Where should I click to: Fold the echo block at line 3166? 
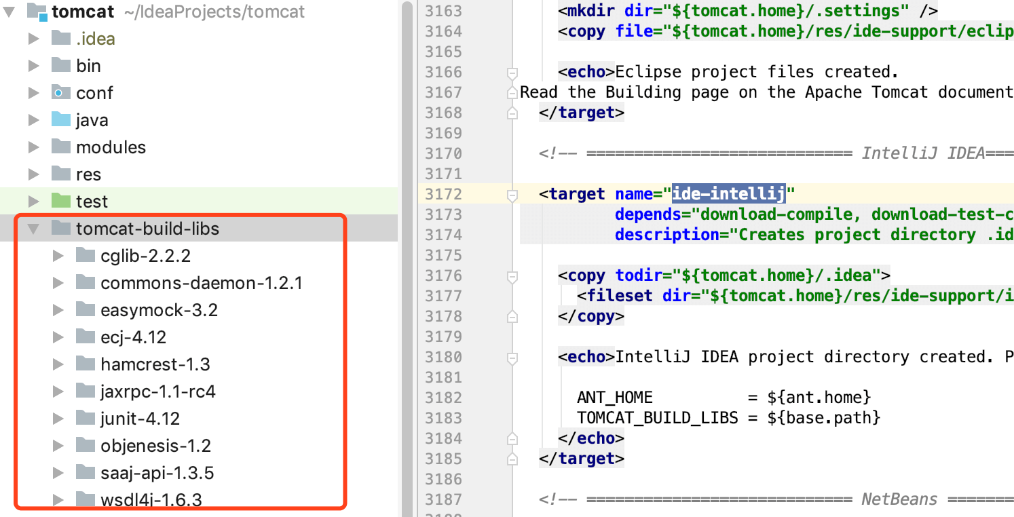tap(512, 72)
